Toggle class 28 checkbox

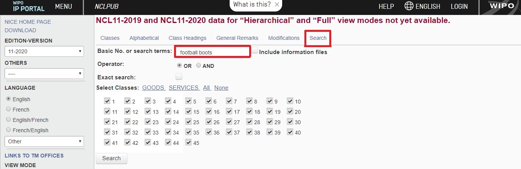250,122
